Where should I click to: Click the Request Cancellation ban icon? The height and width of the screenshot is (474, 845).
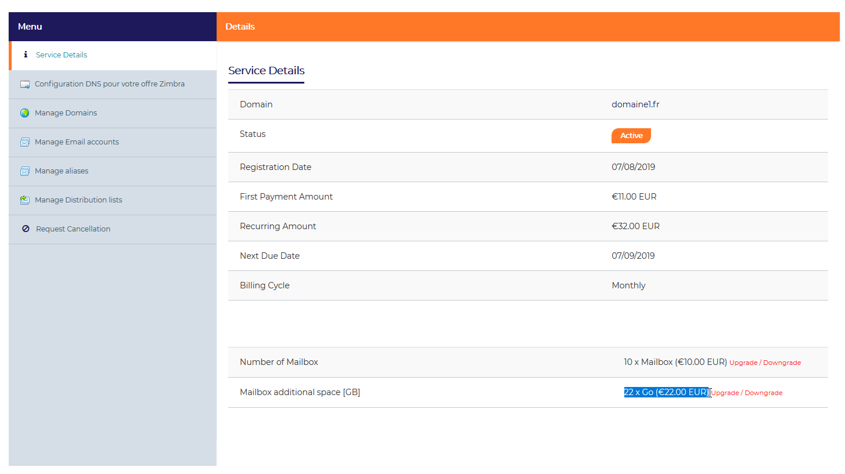point(26,229)
